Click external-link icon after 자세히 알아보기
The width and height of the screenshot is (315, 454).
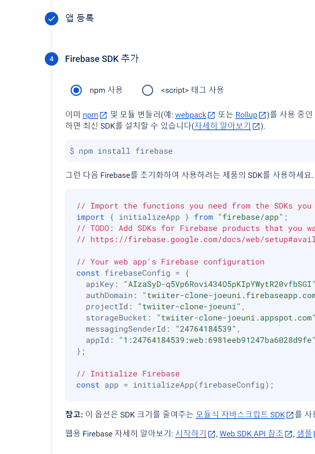(x=256, y=126)
